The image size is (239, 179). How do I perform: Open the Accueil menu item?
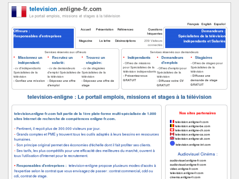point(86,30)
